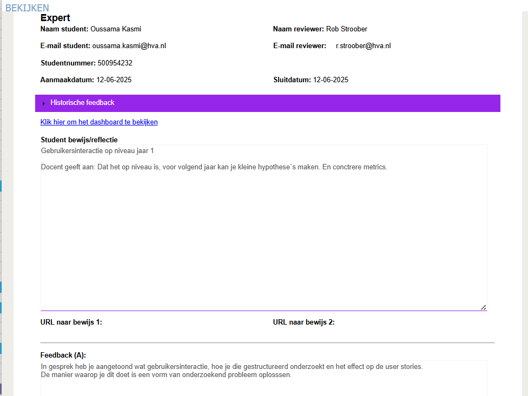Click the 'URL naar bewijs 1' label
This screenshot has height=396, width=528.
coord(71,322)
